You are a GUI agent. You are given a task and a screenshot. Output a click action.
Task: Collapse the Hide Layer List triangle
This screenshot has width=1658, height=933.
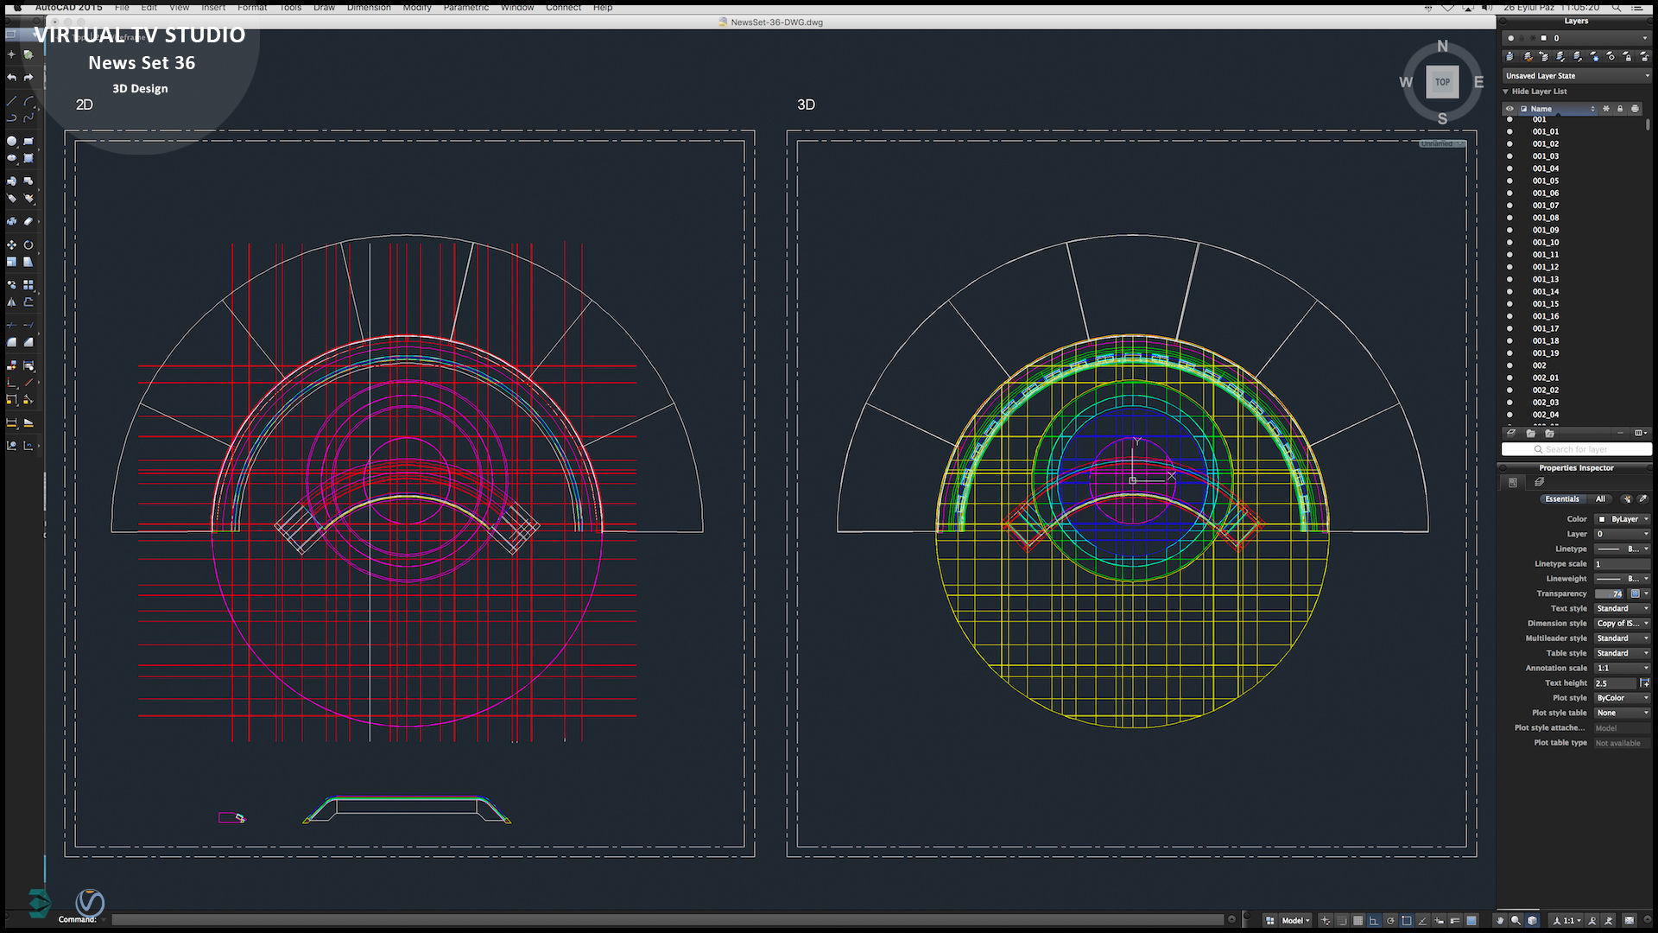click(x=1506, y=92)
